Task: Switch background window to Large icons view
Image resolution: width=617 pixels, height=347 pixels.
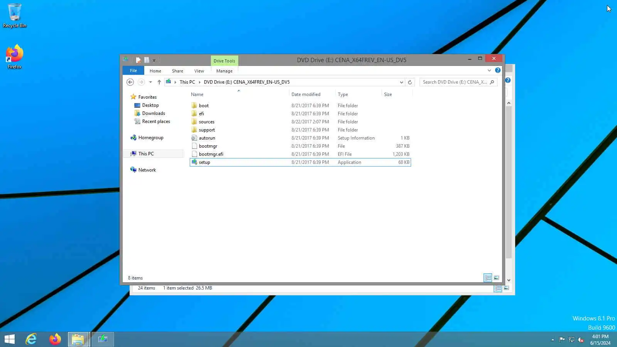Action: pos(506,288)
